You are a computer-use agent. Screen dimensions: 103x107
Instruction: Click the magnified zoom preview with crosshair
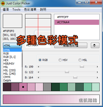(38, 27)
